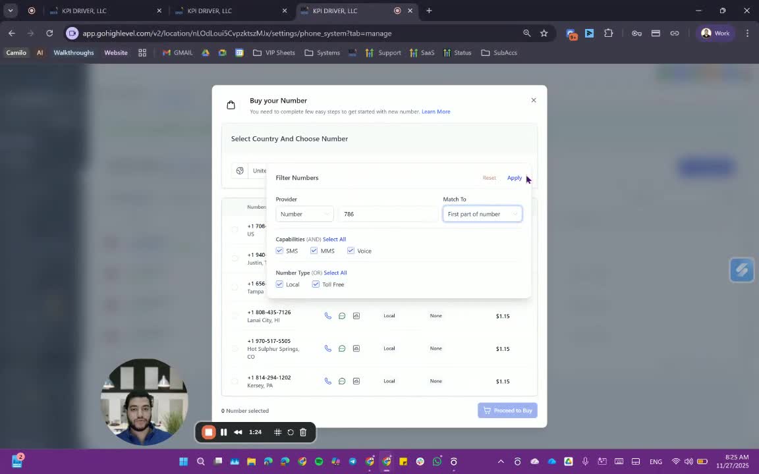
Task: Open a new browser tab
Action: (429, 11)
